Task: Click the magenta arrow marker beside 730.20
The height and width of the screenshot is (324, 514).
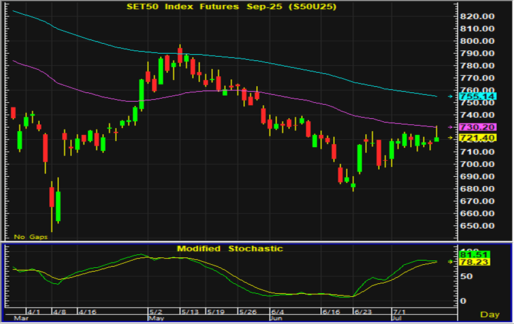Action: 449,127
